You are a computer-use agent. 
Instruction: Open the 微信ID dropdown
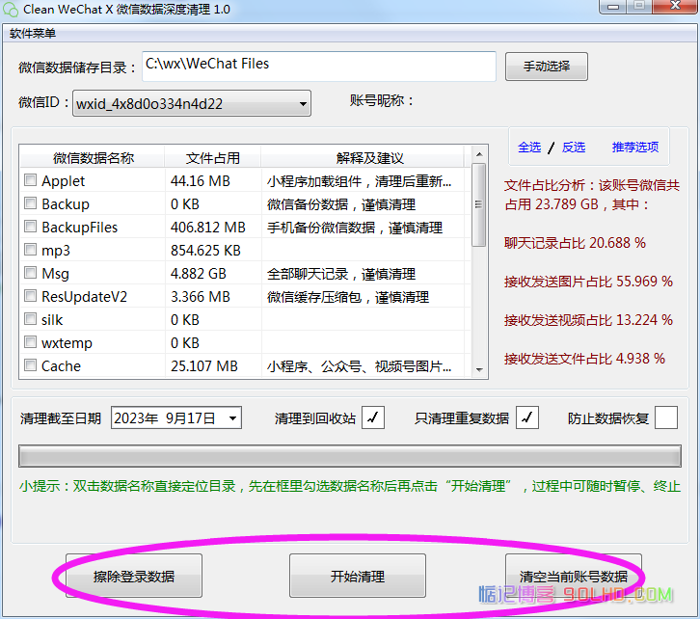point(192,103)
